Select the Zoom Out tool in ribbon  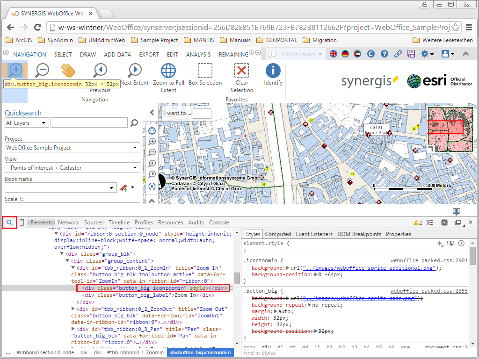(42, 70)
